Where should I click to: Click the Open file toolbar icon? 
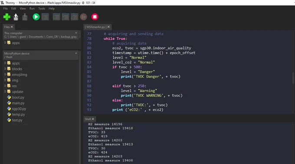point(16,17)
